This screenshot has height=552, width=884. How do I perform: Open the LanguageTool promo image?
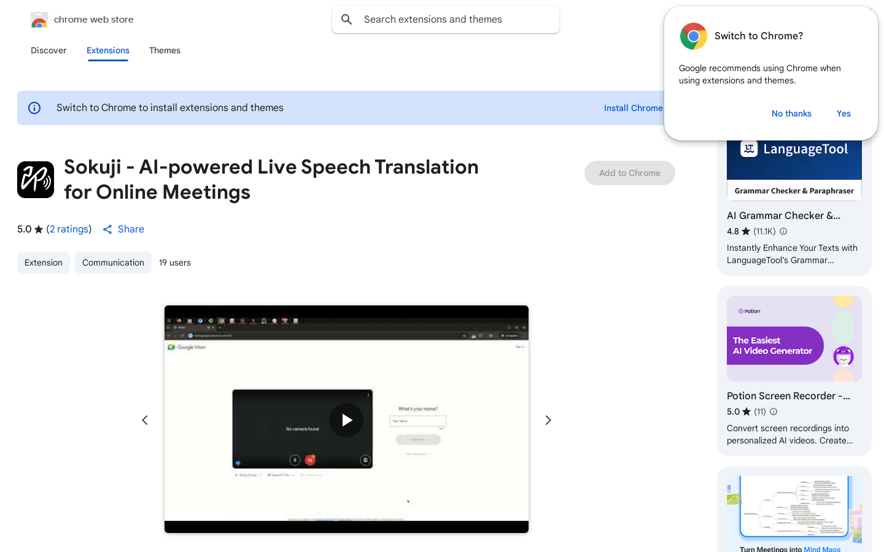[794, 170]
